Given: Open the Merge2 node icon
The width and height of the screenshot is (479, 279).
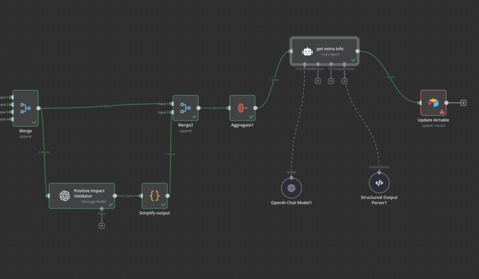Looking at the screenshot, I should click(x=186, y=108).
